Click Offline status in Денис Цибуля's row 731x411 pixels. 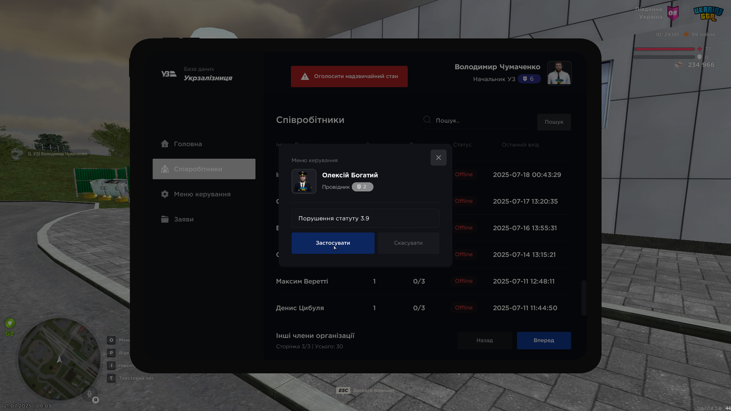(464, 308)
